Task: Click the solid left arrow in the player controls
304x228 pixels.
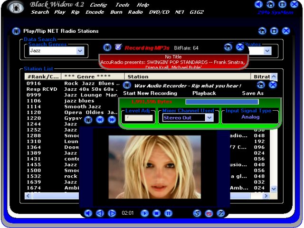Action: 88,213
